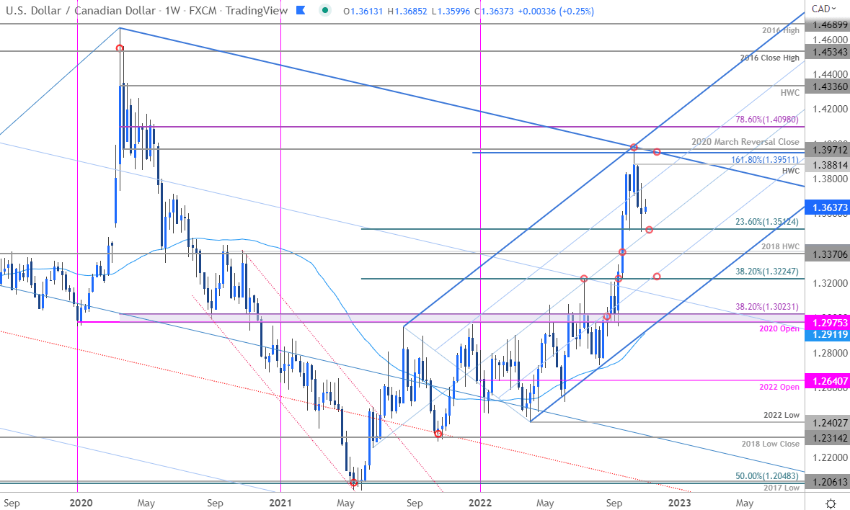This screenshot has width=850, height=510.
Task: Click the 1.44000 price scale tick
Action: 829,74
